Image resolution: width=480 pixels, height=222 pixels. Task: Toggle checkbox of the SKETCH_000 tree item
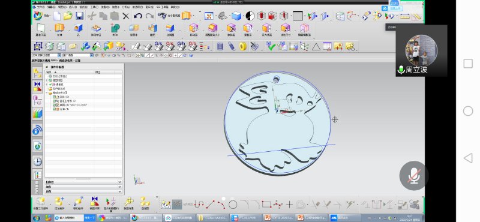point(54,105)
